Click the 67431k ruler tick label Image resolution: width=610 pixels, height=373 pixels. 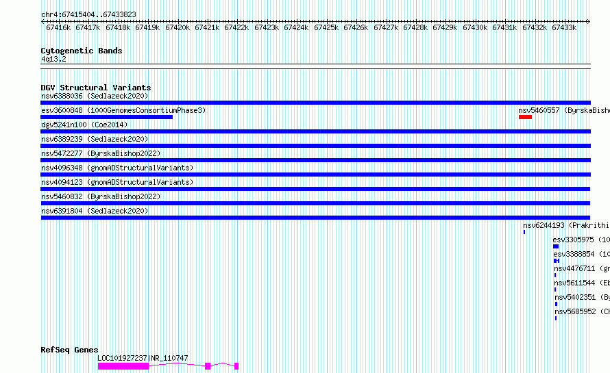[504, 28]
